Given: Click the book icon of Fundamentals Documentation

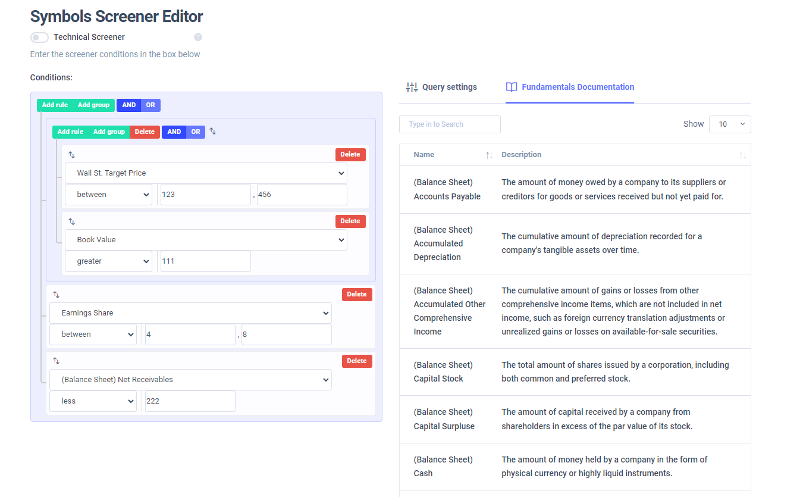Looking at the screenshot, I should click(x=512, y=87).
